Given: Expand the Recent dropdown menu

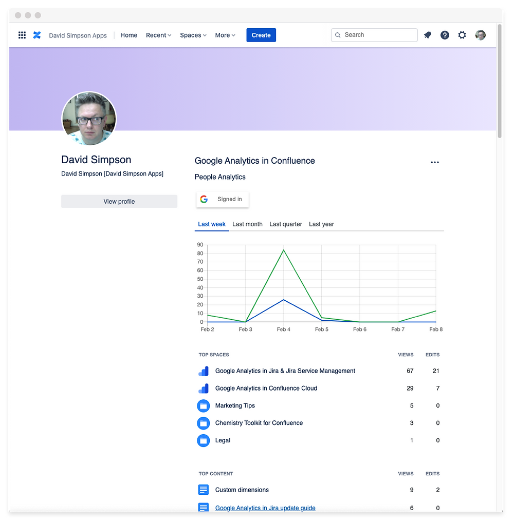Looking at the screenshot, I should pyautogui.click(x=159, y=35).
